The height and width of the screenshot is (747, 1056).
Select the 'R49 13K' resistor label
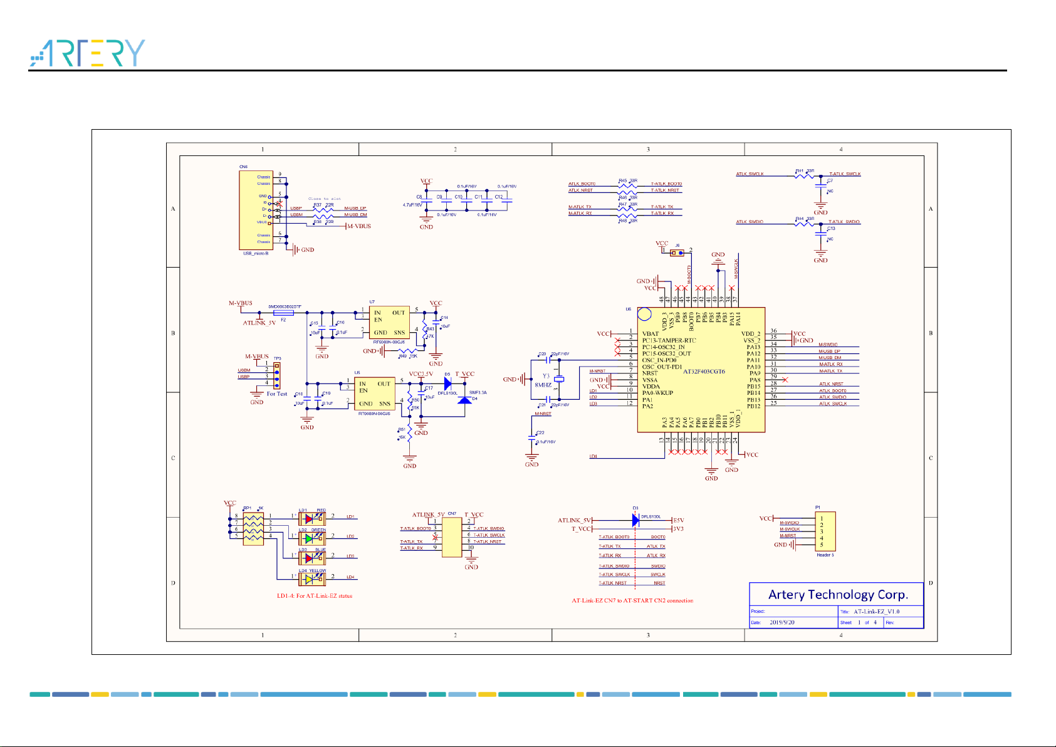click(408, 356)
